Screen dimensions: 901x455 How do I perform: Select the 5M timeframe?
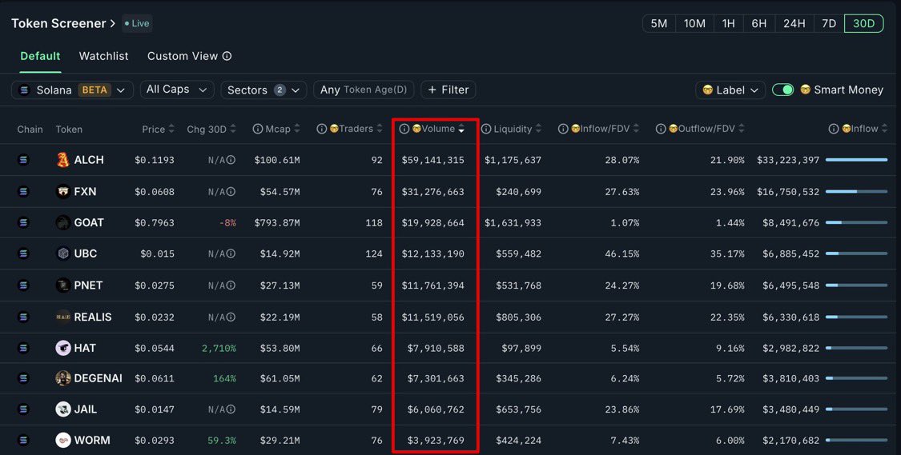tap(659, 23)
